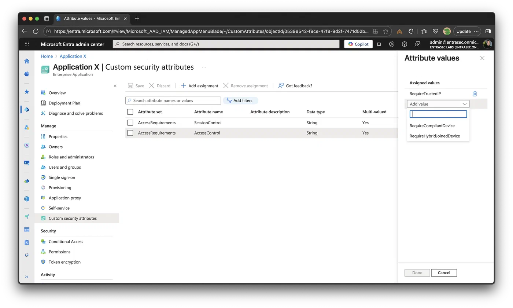Image resolution: width=513 pixels, height=308 pixels.
Task: Open Overview menu item
Action: click(x=57, y=93)
